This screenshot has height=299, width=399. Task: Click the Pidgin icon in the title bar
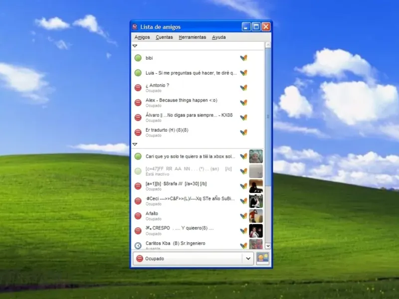[135, 27]
